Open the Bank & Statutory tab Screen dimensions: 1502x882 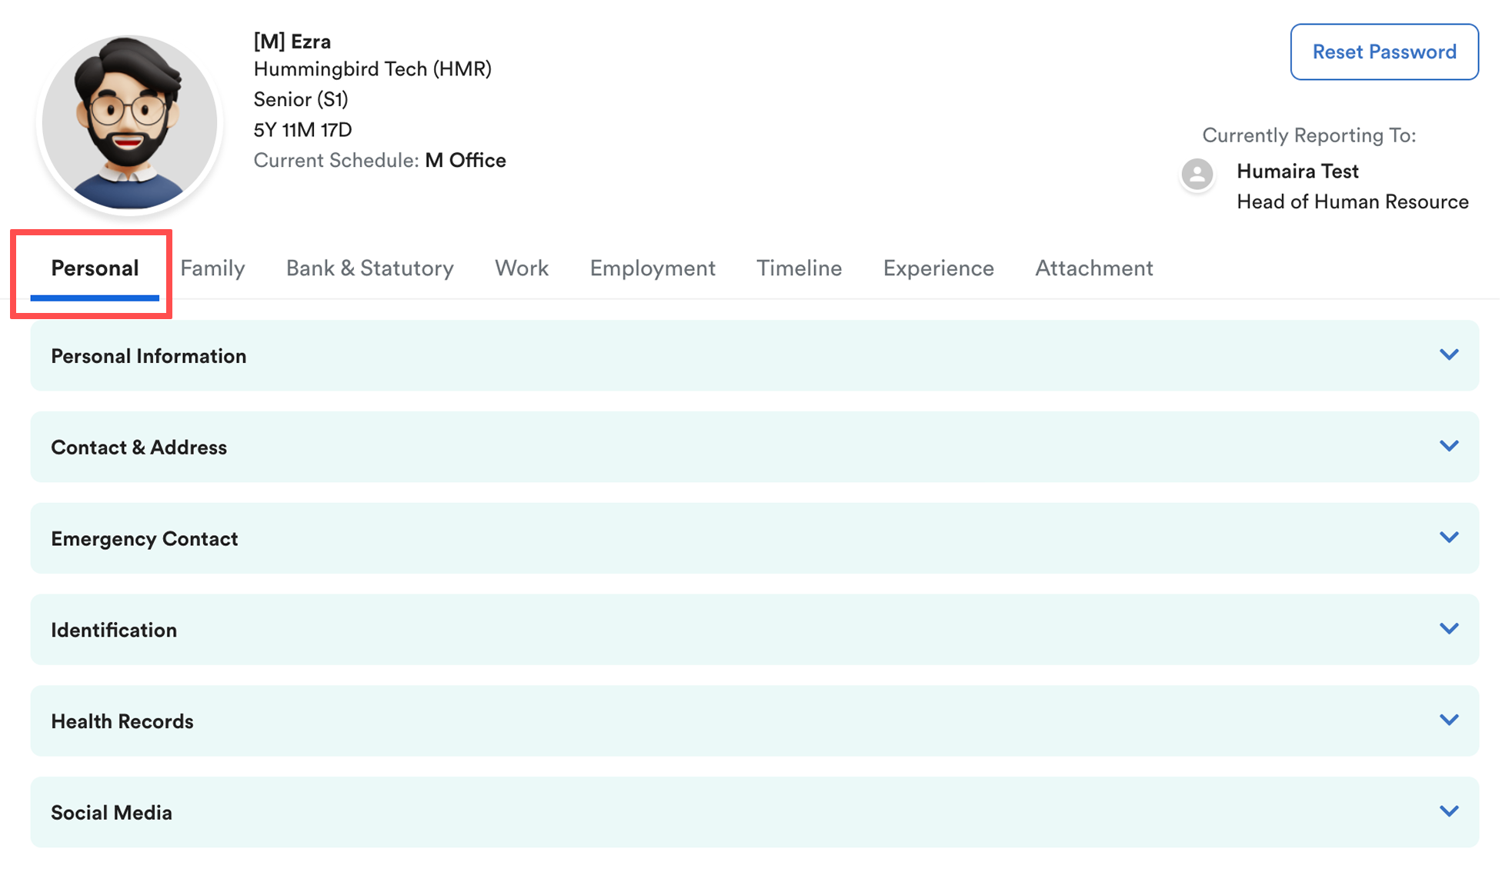[x=369, y=268]
